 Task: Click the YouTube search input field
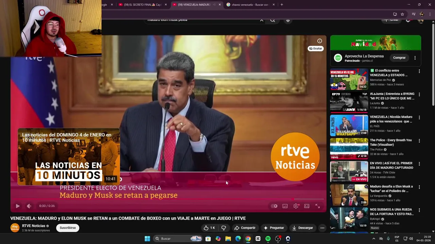click(202, 20)
